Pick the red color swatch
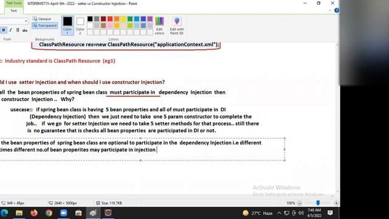 click(x=110, y=19)
